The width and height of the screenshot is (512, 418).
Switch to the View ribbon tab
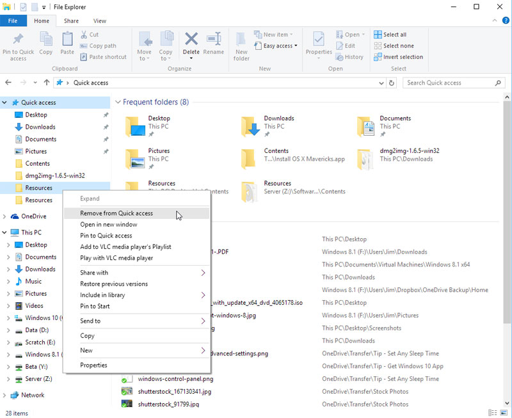click(100, 21)
